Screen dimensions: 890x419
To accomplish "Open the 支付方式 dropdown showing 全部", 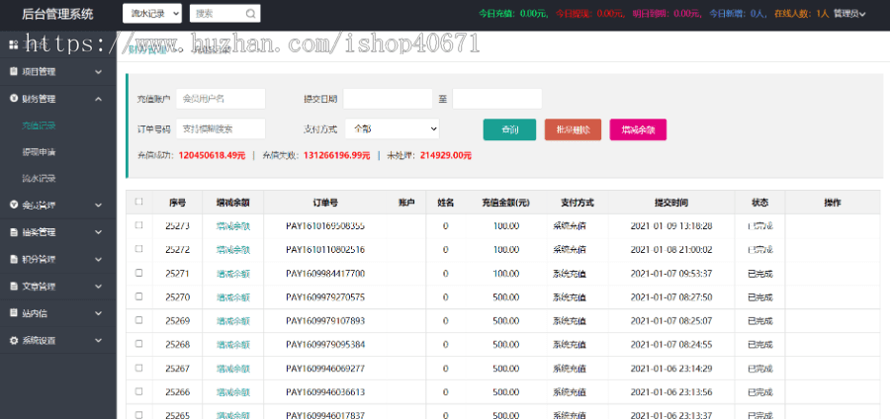I will (391, 128).
